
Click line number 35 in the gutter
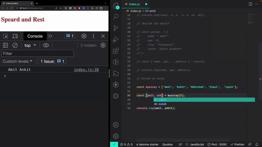coord(129,96)
